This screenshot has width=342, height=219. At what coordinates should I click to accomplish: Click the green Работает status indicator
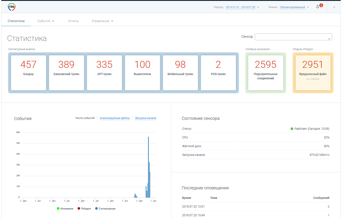click(292, 129)
